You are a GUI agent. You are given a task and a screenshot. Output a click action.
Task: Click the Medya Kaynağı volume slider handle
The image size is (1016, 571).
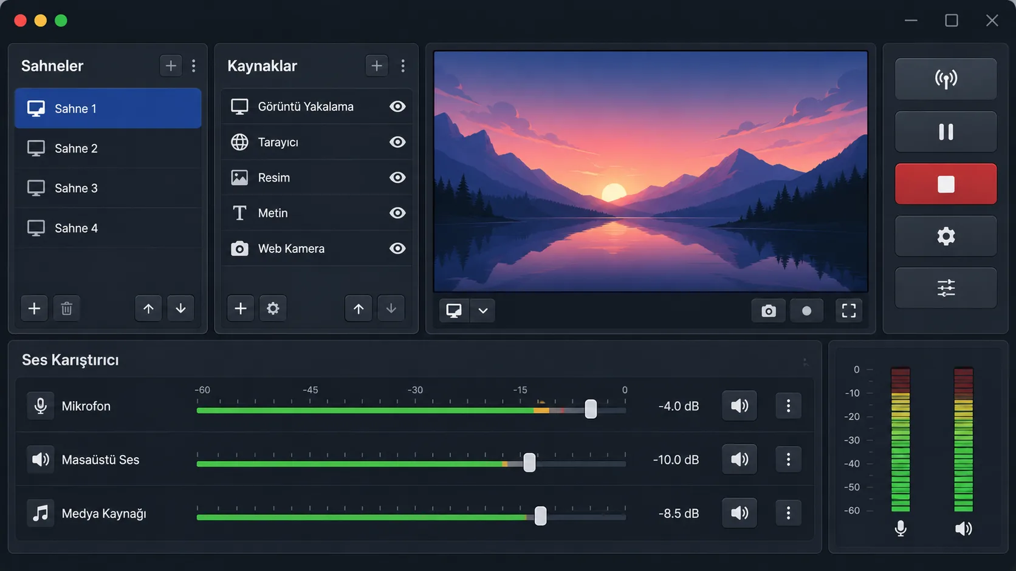(x=540, y=516)
